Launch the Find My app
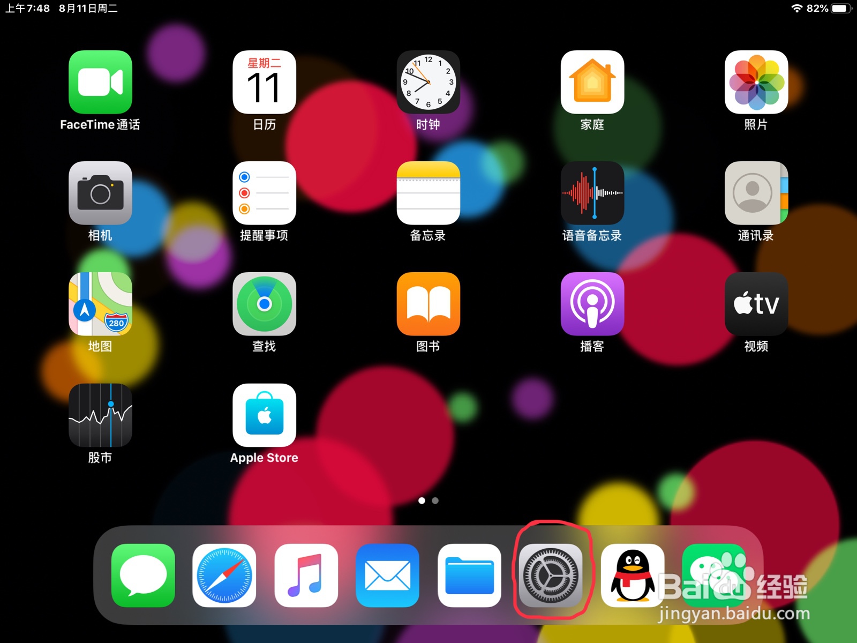 (x=264, y=304)
